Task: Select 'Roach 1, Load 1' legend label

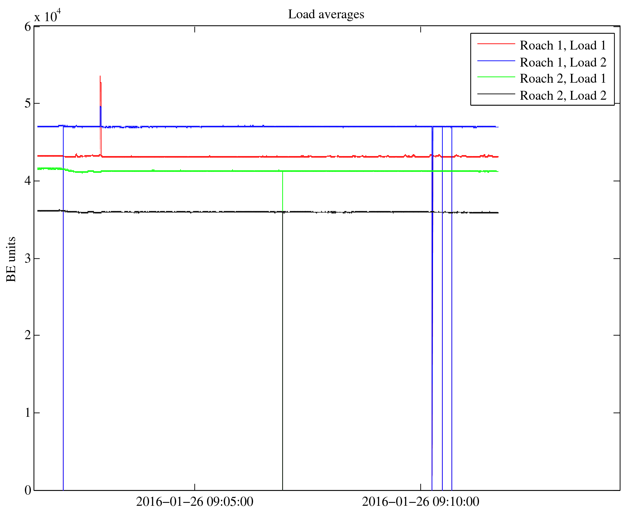Action: [563, 45]
